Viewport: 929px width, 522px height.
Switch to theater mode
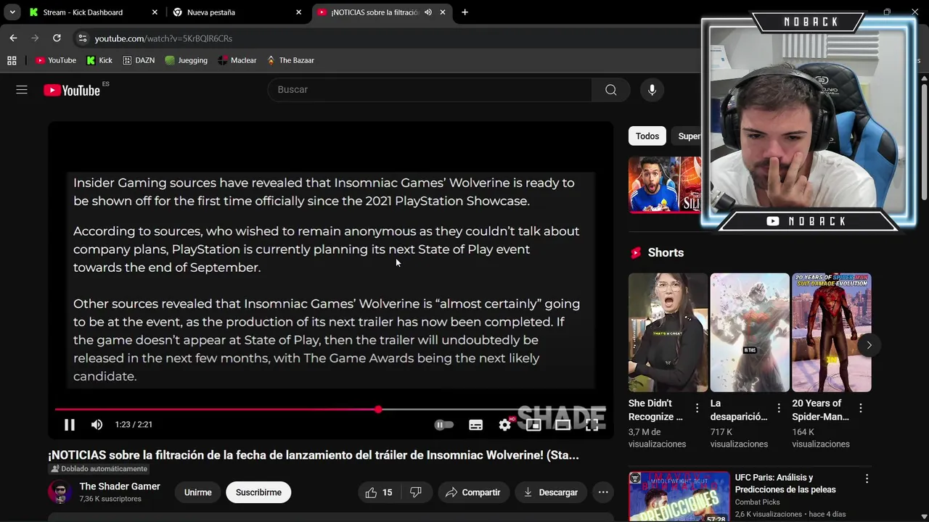pos(562,425)
